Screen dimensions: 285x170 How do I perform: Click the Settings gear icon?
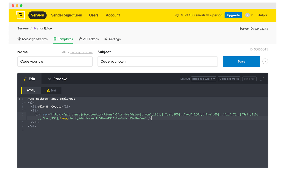click(x=106, y=39)
